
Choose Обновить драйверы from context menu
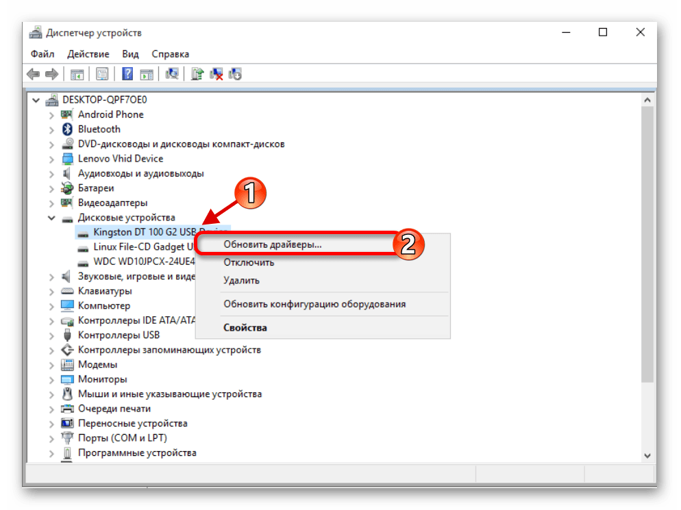click(x=273, y=244)
